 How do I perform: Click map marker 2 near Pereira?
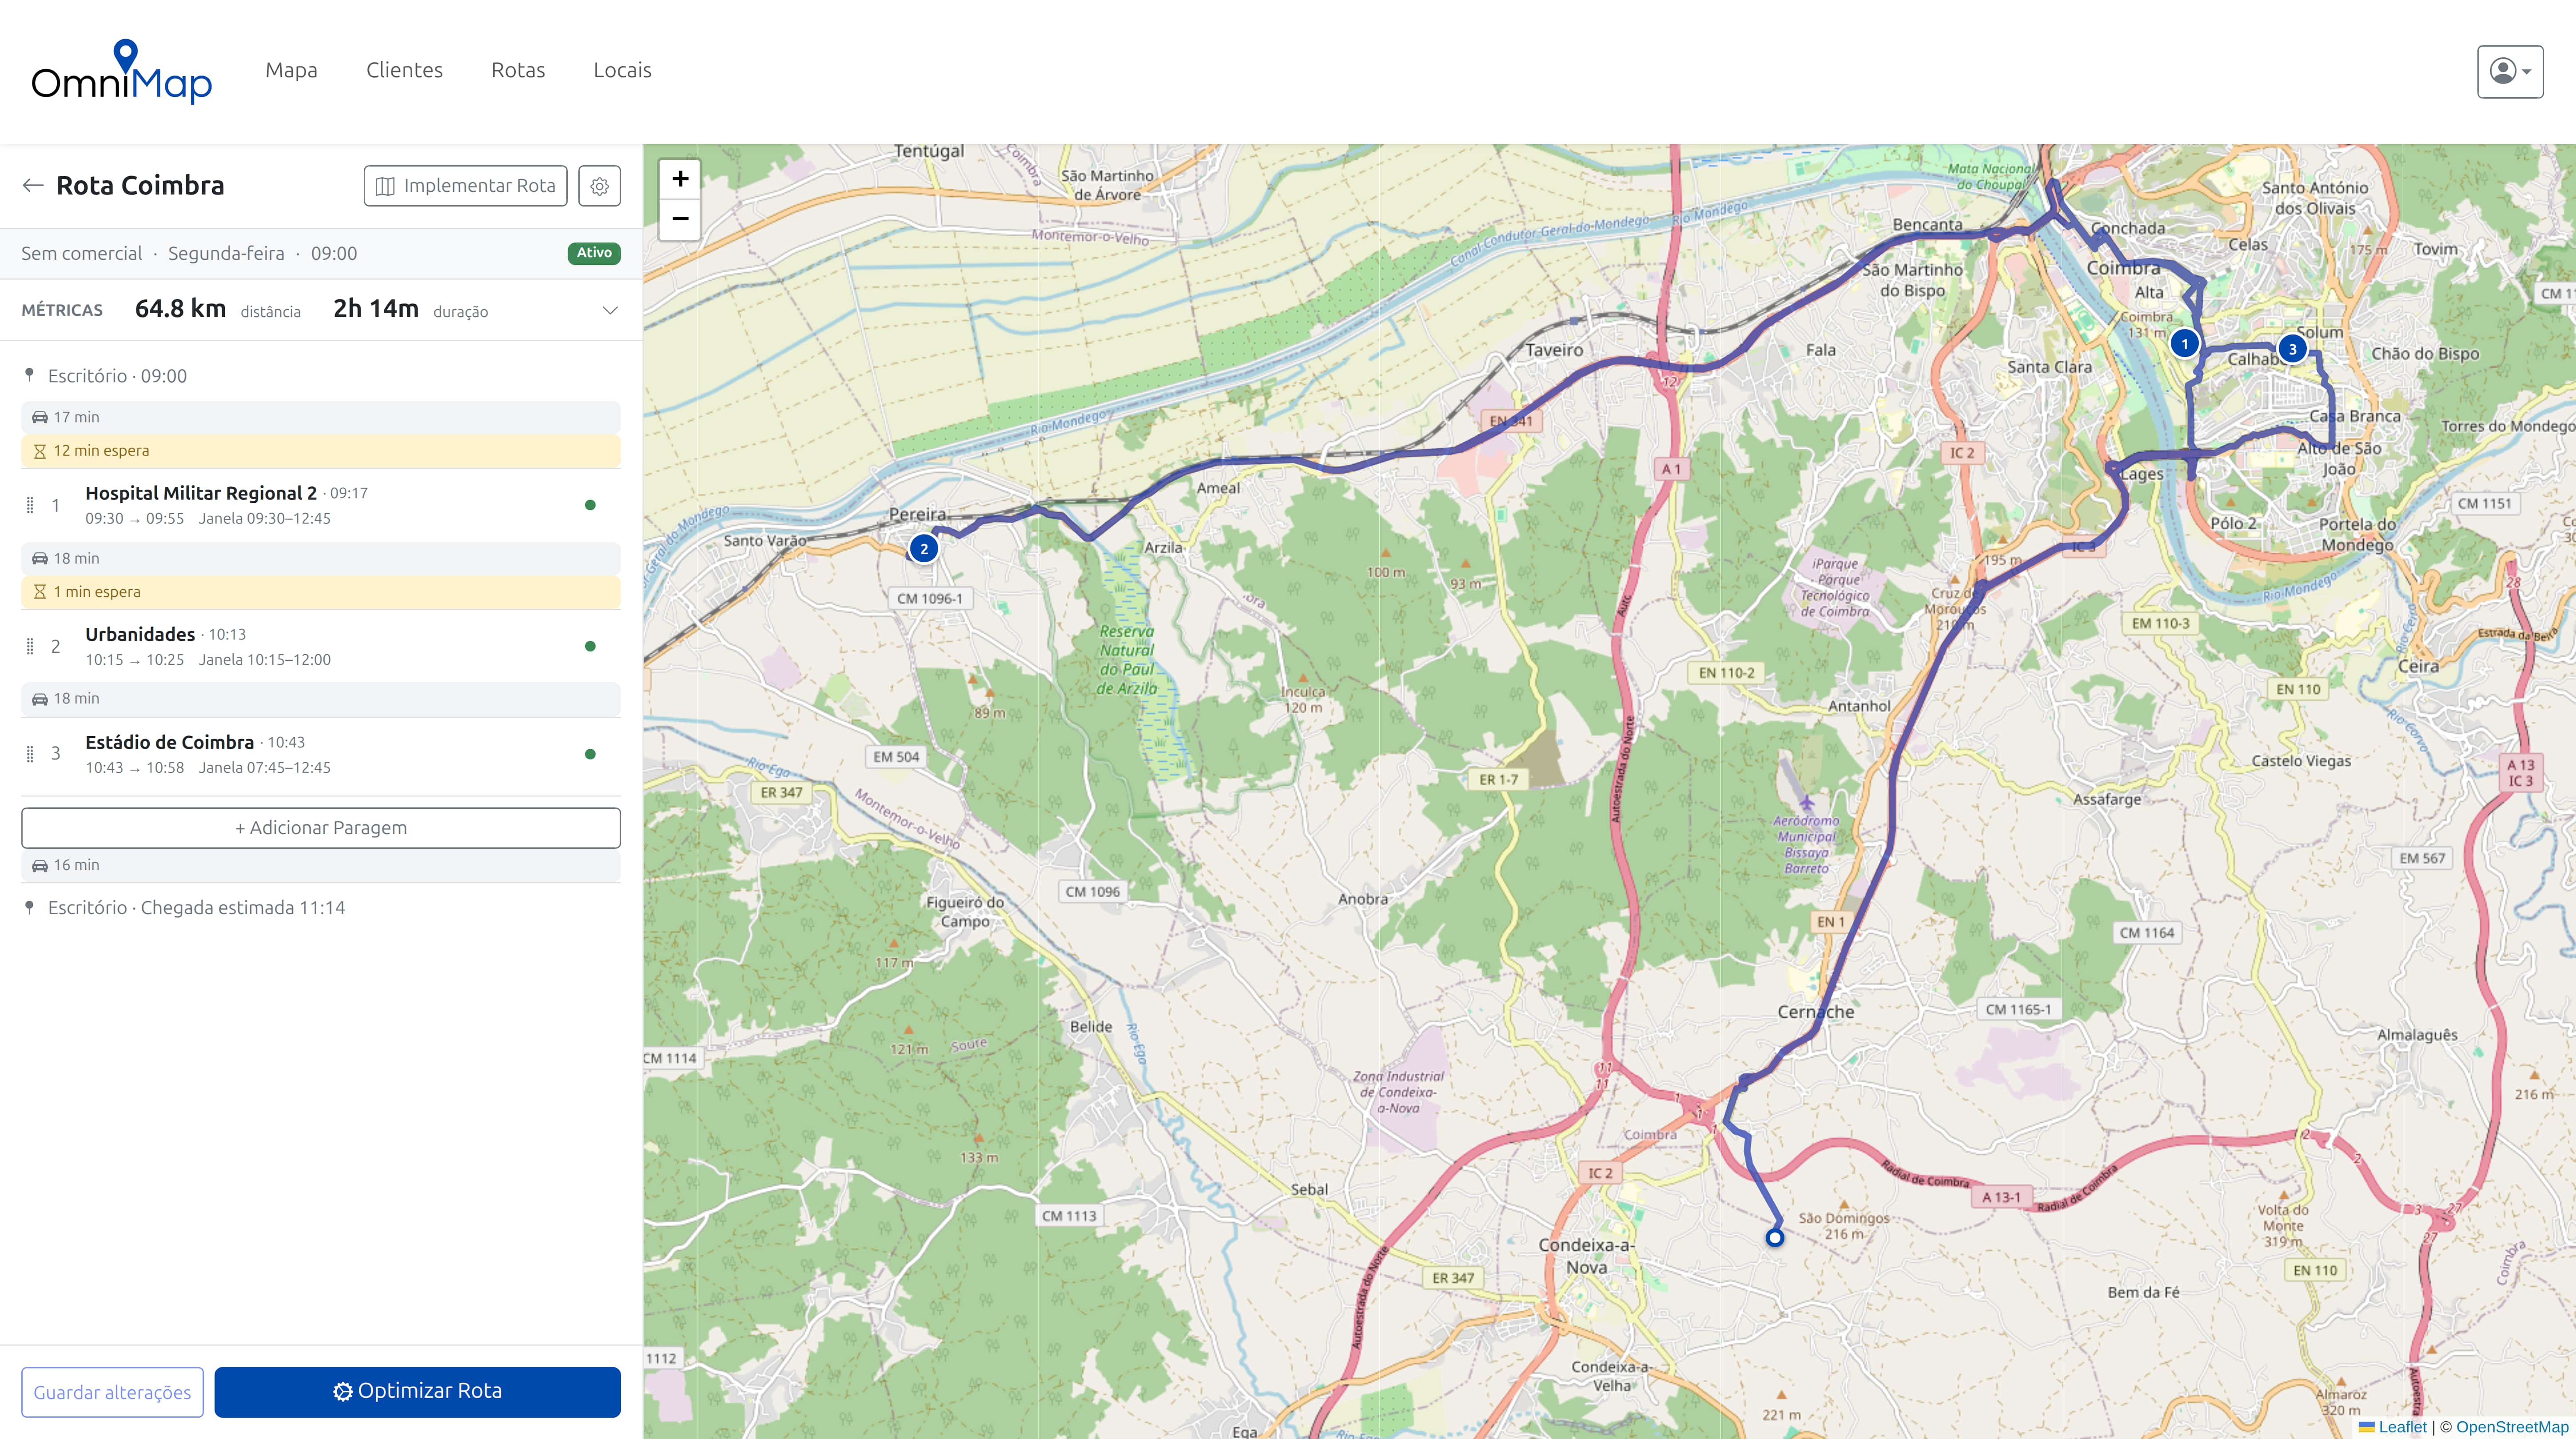point(923,549)
